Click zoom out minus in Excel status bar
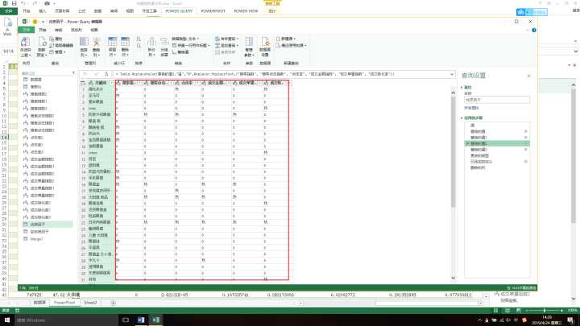580x326 pixels. pos(527,311)
